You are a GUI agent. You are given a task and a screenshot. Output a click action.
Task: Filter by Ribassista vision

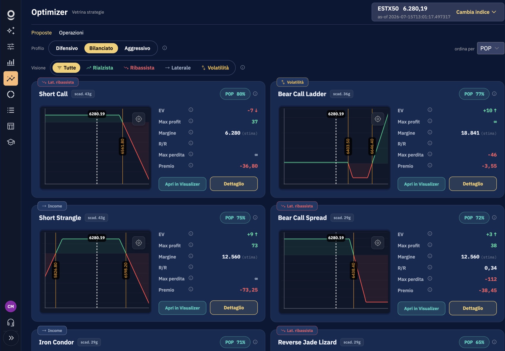(139, 68)
